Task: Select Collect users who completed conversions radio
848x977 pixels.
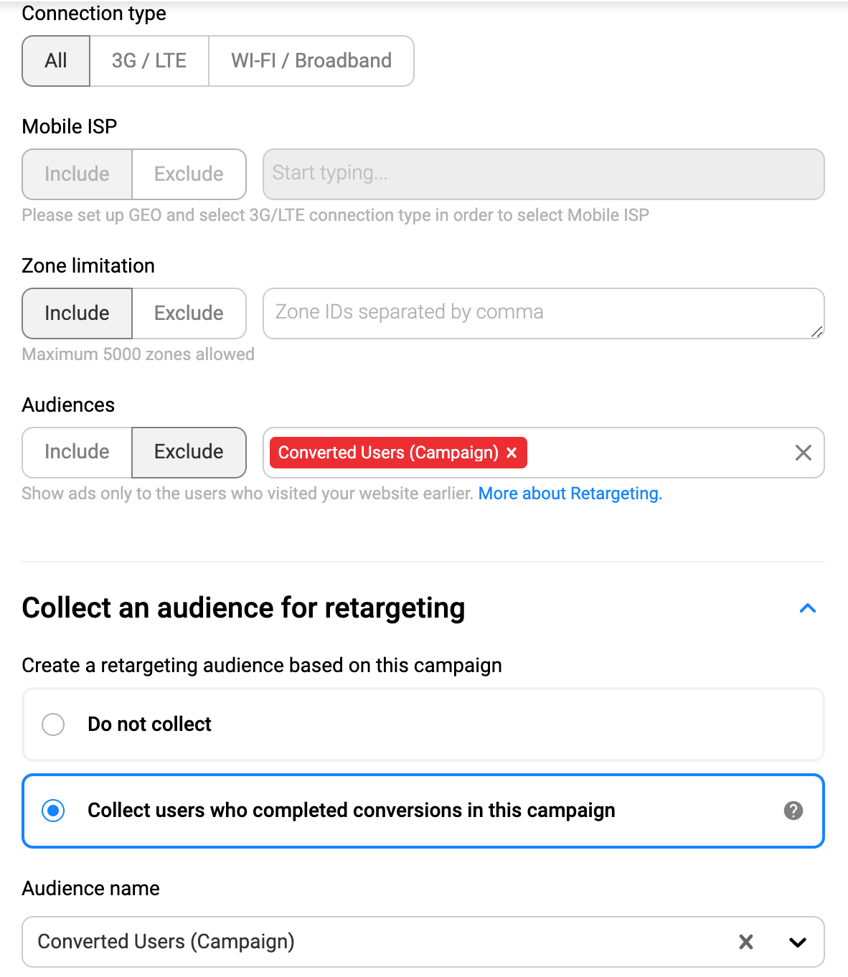Action: [53, 811]
